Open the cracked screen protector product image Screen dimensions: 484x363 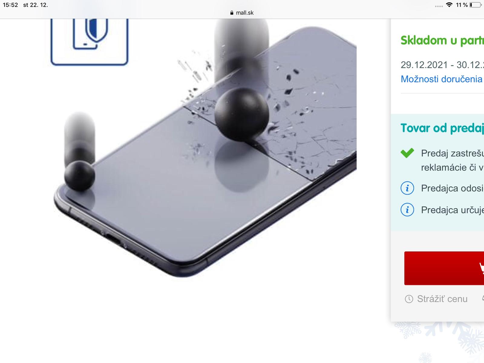coord(205,148)
